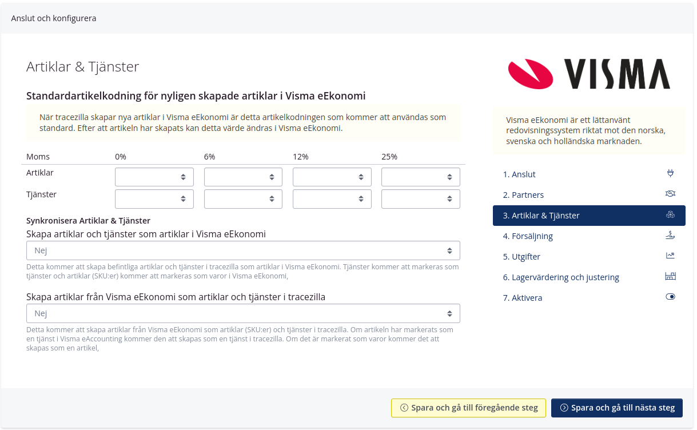Open dropdown for creating articles in Visma eEkonomi
Image resolution: width=697 pixels, height=430 pixels.
click(x=243, y=250)
